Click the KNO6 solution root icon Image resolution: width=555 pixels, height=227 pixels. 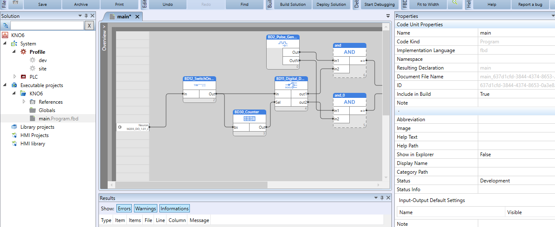pos(5,35)
